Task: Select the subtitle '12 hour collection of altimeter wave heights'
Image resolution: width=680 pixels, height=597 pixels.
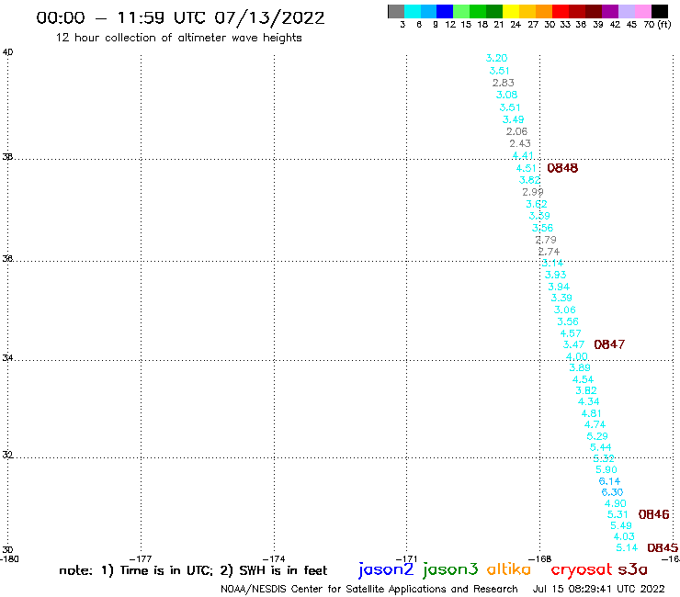Action: point(178,39)
